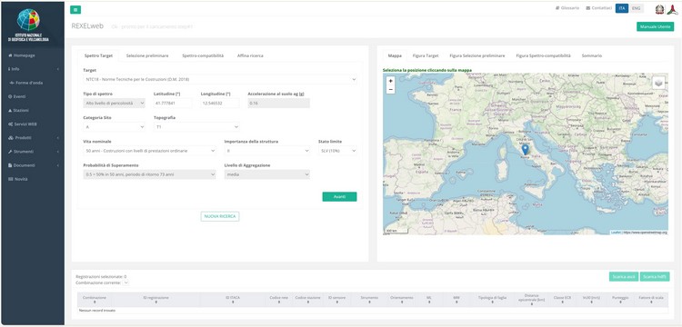Expand the Prodotti submenu chevron
Viewport: 682px width, 327px height.
point(58,138)
